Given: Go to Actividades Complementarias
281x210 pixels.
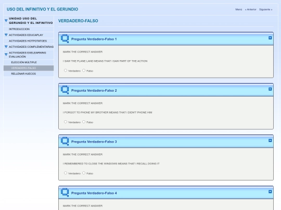Looking at the screenshot, I should click(x=31, y=47).
